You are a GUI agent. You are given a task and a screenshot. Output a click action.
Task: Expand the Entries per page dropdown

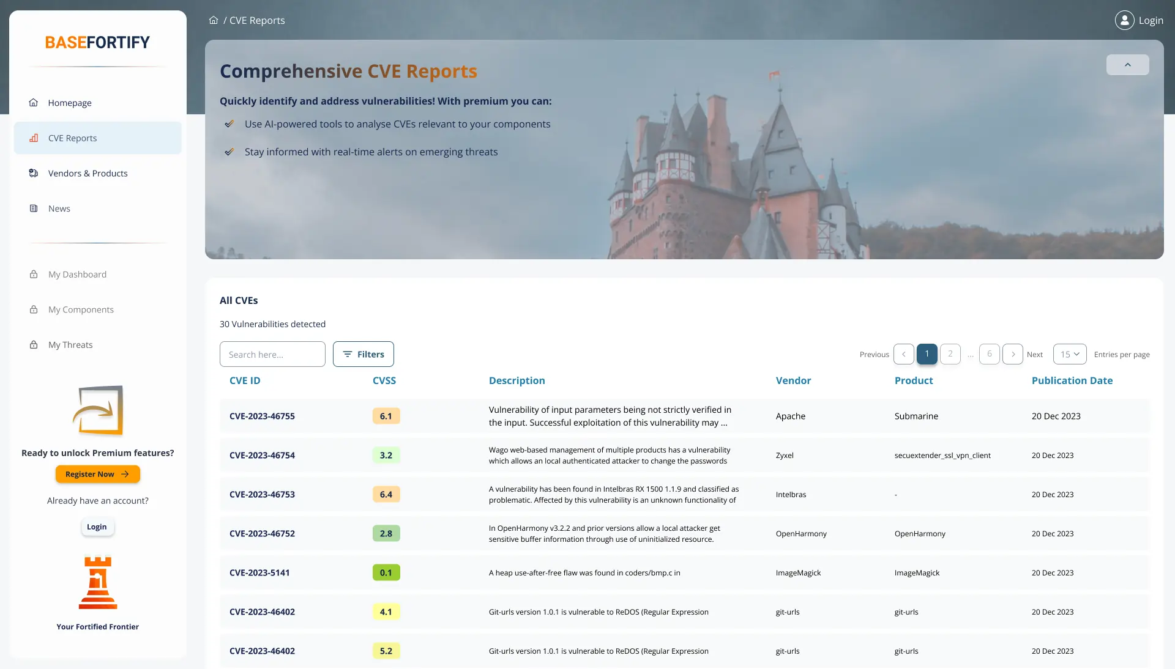tap(1069, 354)
